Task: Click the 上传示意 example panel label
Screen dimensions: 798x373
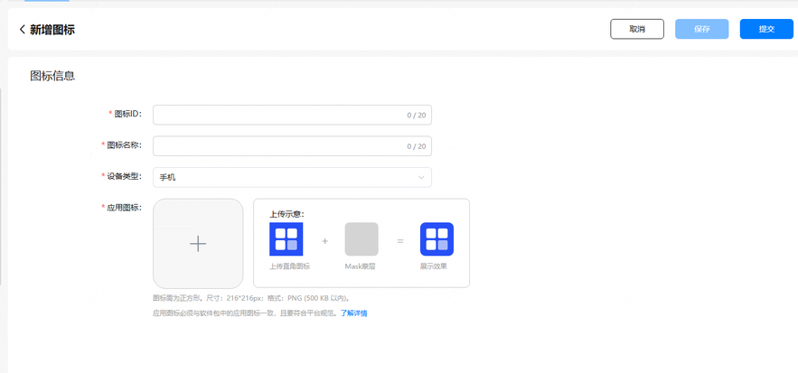Action: coord(286,214)
